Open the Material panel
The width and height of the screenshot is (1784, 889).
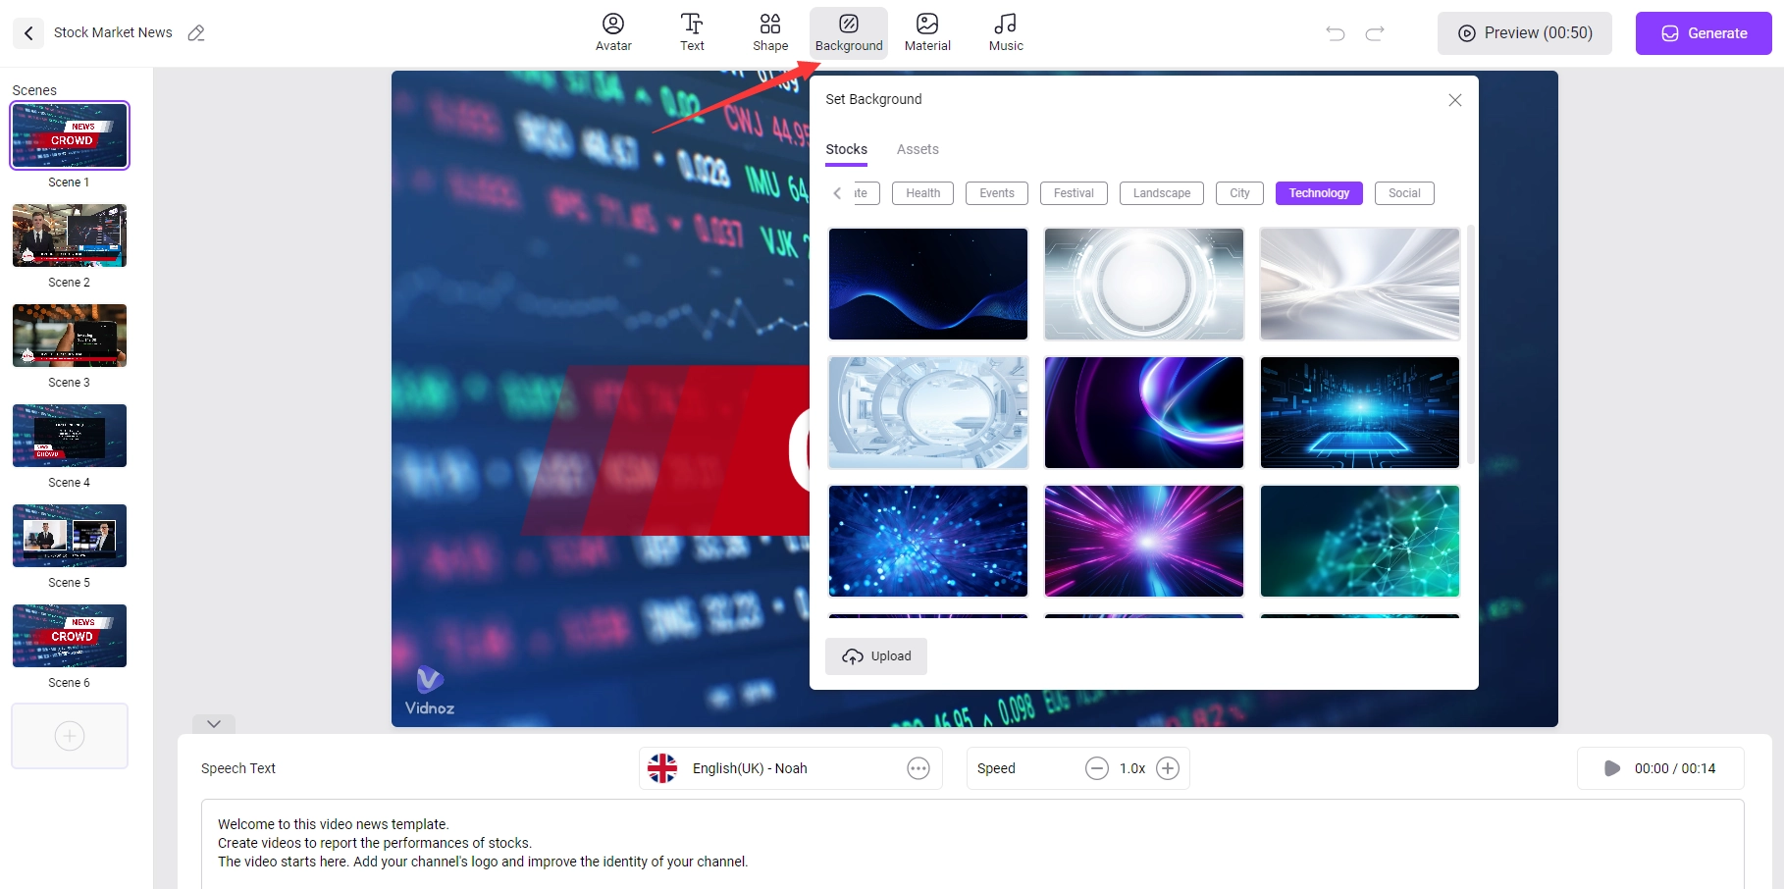pos(927,32)
